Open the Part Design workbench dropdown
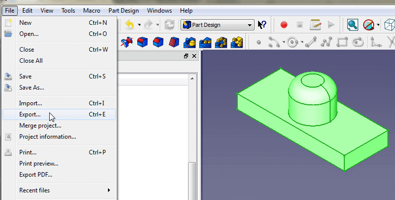The image size is (395, 200). click(x=218, y=25)
